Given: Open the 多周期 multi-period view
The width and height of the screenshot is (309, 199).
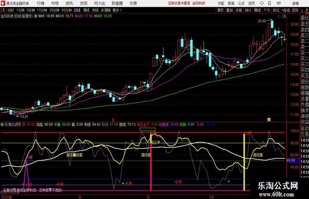Looking at the screenshot, I should (106, 10).
